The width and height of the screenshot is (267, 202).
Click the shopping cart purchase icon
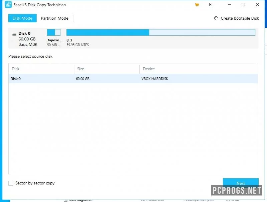click(x=197, y=5)
